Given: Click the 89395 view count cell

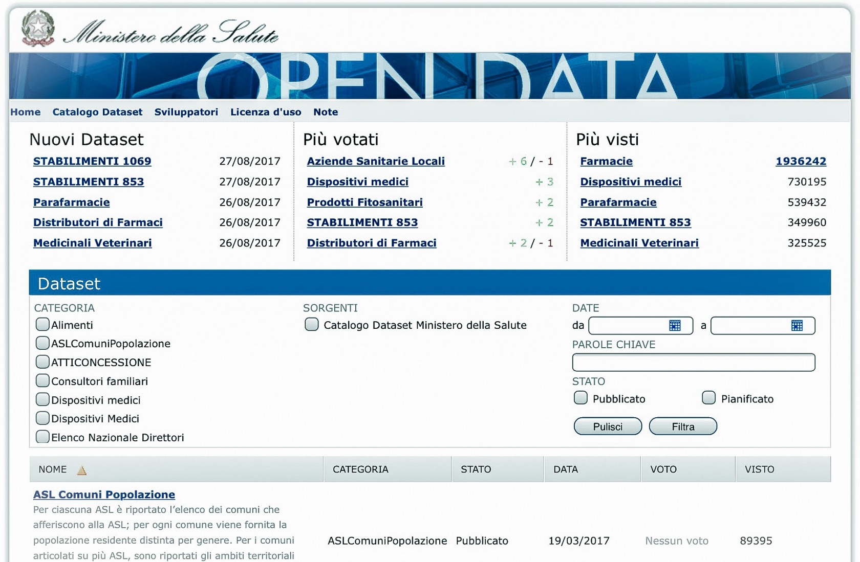Looking at the screenshot, I should coord(756,541).
